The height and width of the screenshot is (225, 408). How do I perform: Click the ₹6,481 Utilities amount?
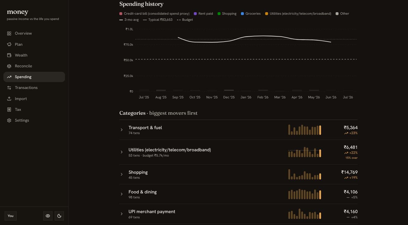click(x=351, y=147)
